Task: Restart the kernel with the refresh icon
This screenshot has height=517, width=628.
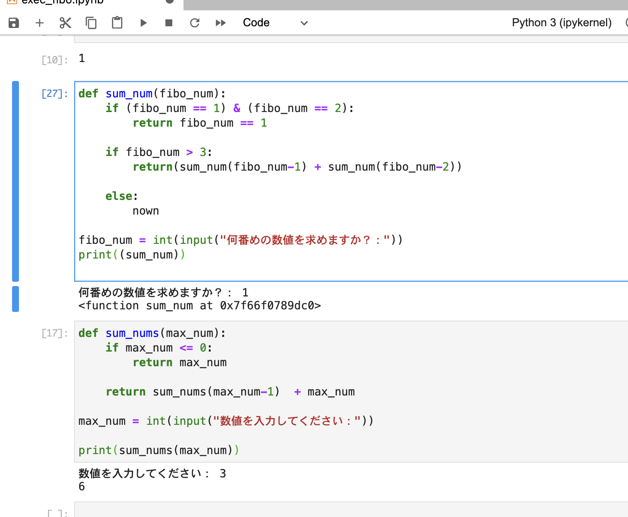Action: 195,23
